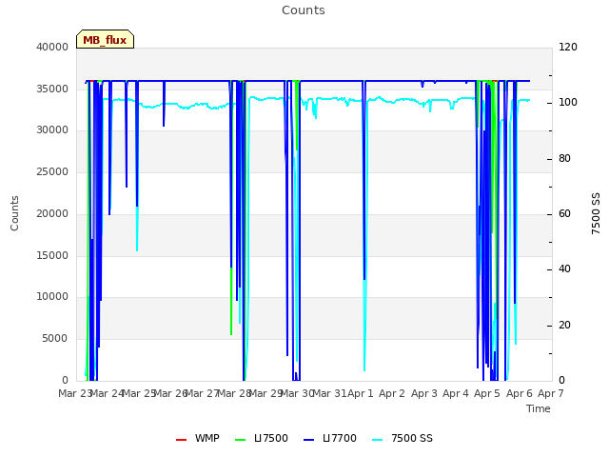The height and width of the screenshot is (457, 609).
Task: Click the 10000 tick on left axis
Action: tap(52, 297)
